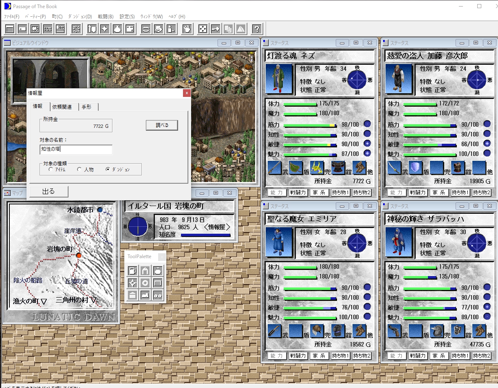
Task: Click エミリア's helmet equipment icon
Action: [x=317, y=331]
